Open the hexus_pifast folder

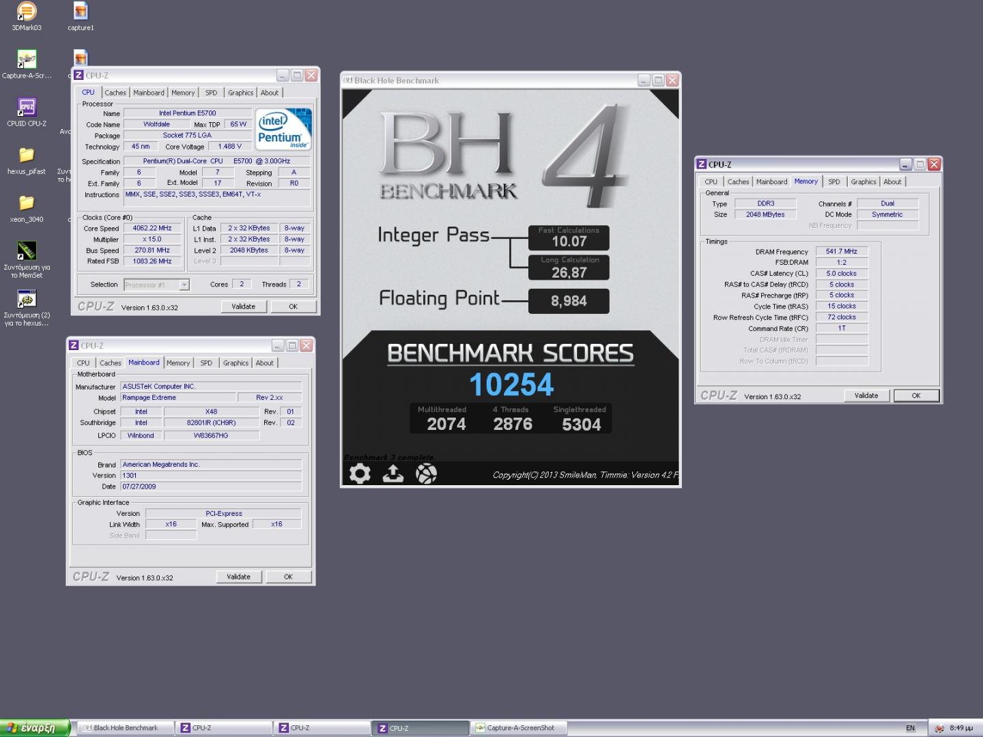click(x=27, y=160)
